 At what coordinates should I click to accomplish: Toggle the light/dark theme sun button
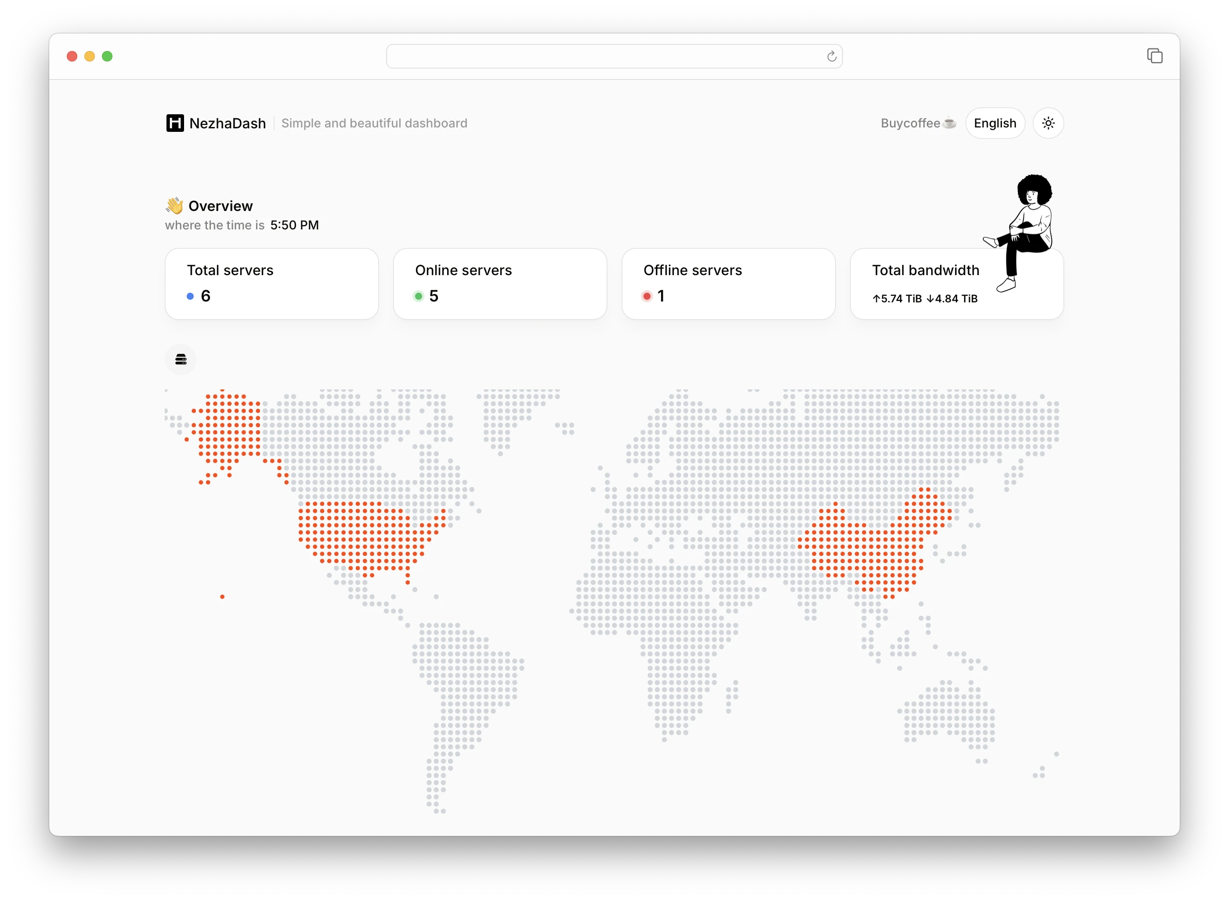pos(1048,123)
